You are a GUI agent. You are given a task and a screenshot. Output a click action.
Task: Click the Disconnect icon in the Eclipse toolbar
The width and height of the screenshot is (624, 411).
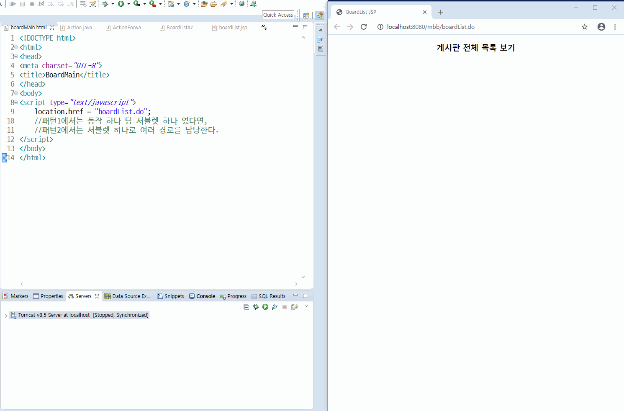coord(41,4)
